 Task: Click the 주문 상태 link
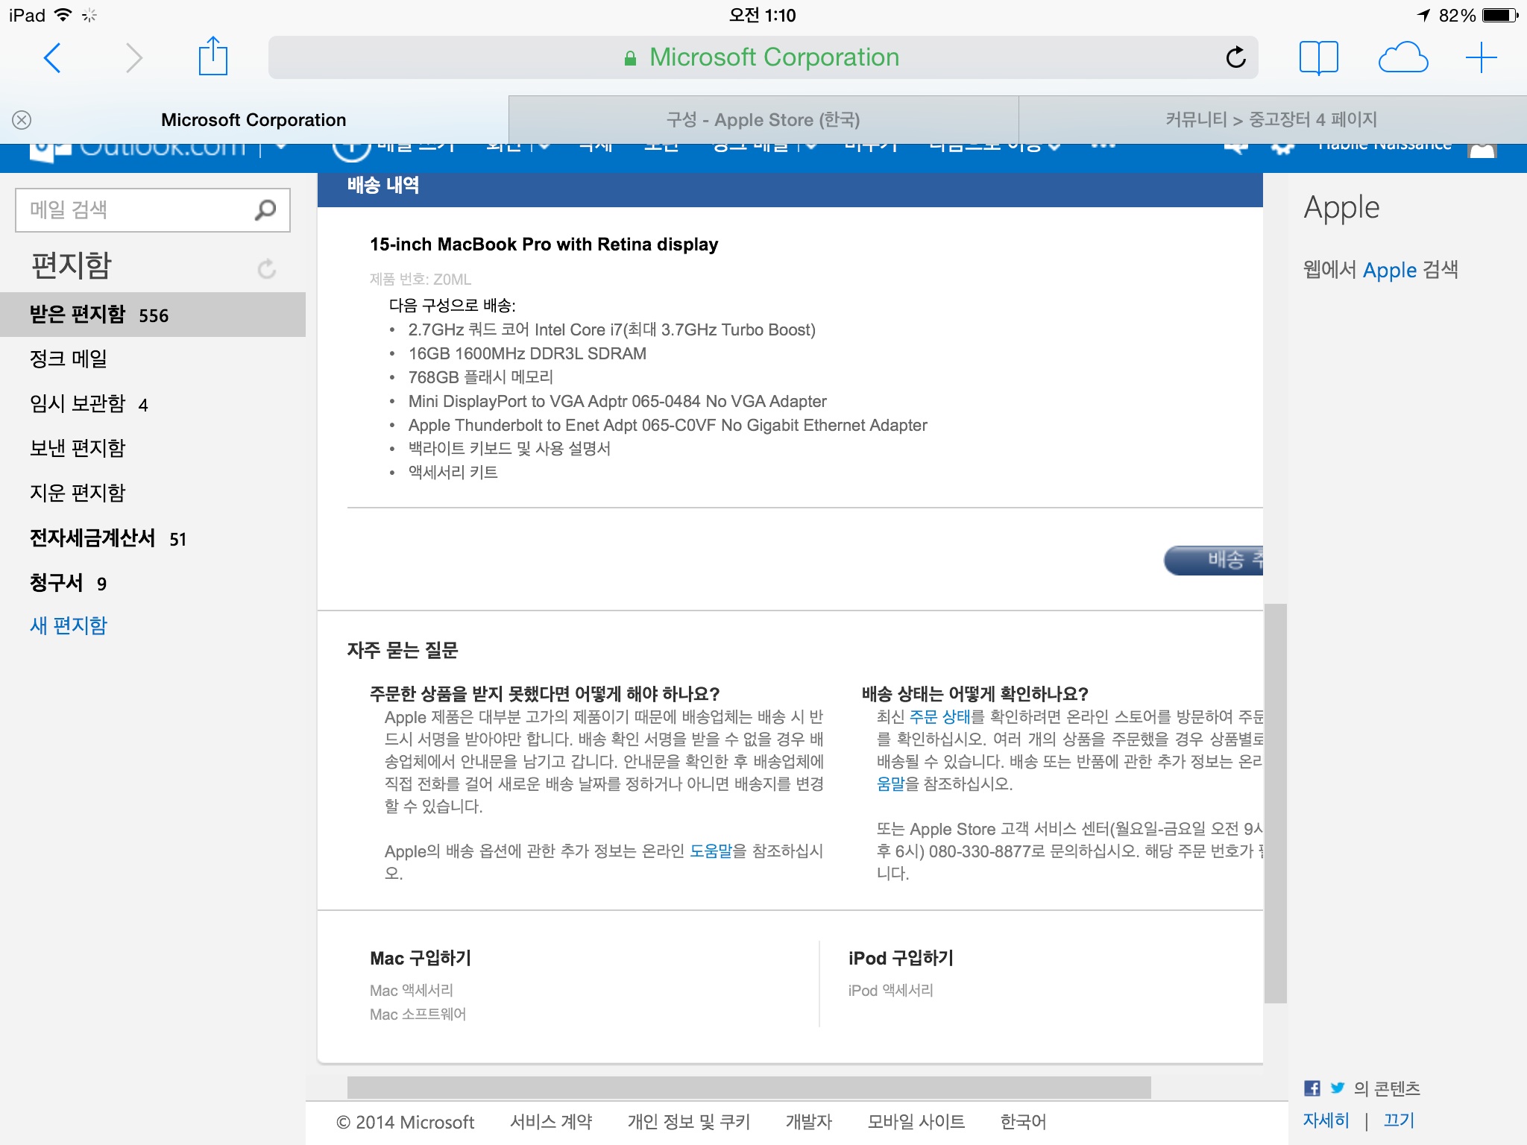pyautogui.click(x=939, y=717)
